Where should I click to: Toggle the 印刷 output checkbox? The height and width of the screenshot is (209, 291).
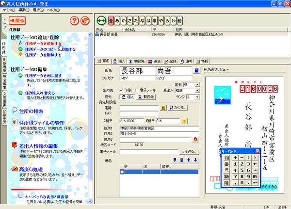click(120, 90)
